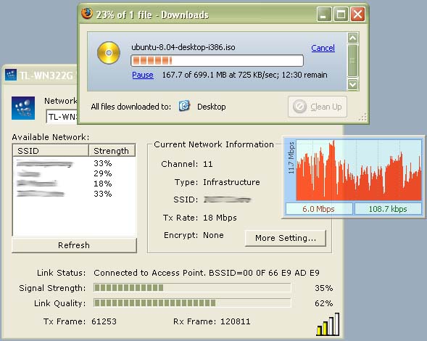This screenshot has width=427, height=341.
Task: Click the download status text 167.7 of 699.1 MB
Action: point(244,75)
